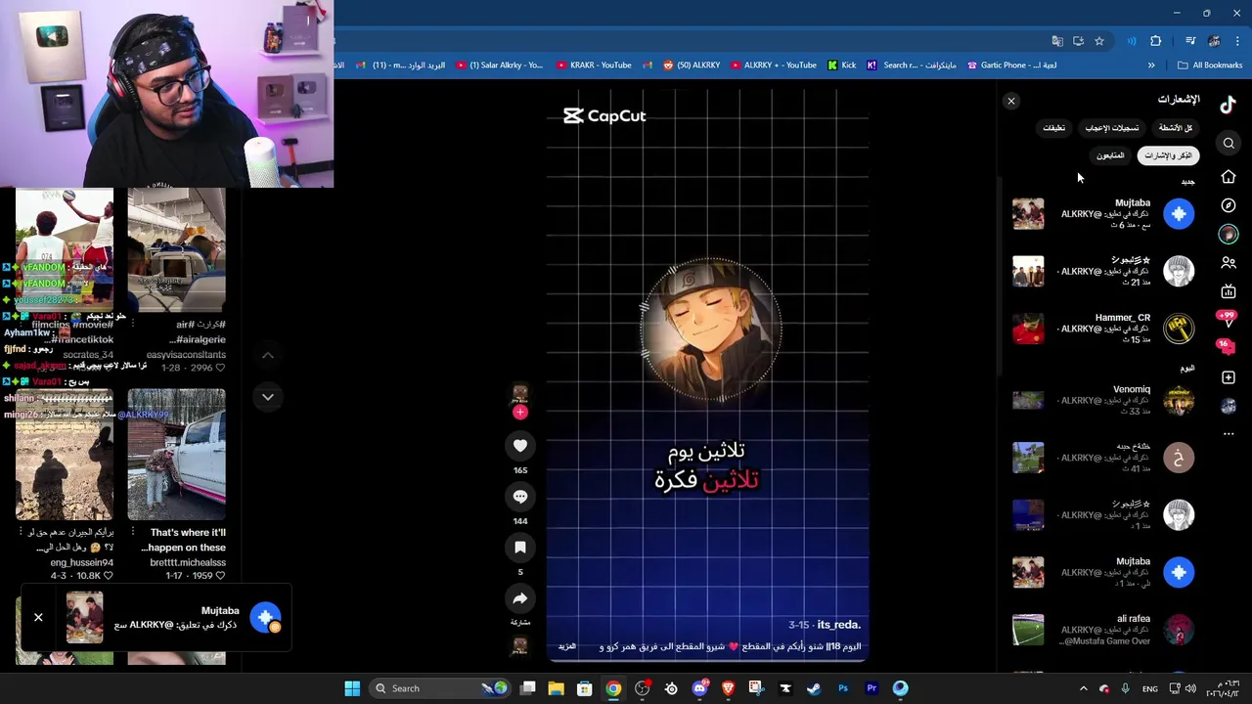
Task: Open the 'KRAKR - YouTube' bookmark
Action: point(594,66)
